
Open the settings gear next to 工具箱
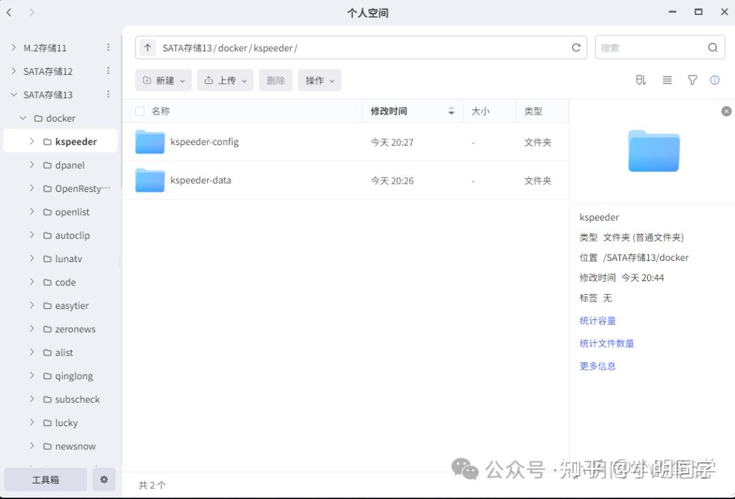pos(103,479)
